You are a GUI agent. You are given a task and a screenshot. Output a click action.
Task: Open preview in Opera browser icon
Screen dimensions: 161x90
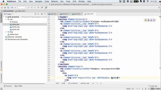[154, 20]
